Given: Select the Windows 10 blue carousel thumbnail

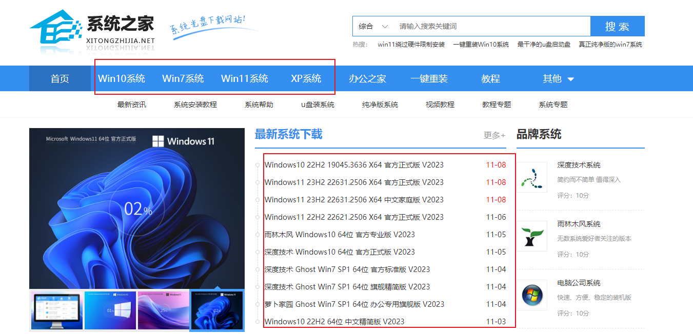Looking at the screenshot, I should pos(110,310).
